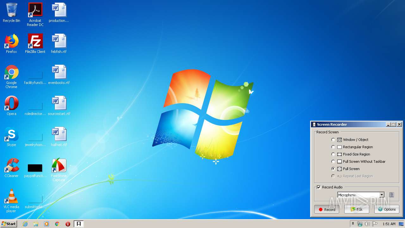Screen dimensions: 405x228
Task: Open Firefox desktop shortcut
Action: pos(11,44)
